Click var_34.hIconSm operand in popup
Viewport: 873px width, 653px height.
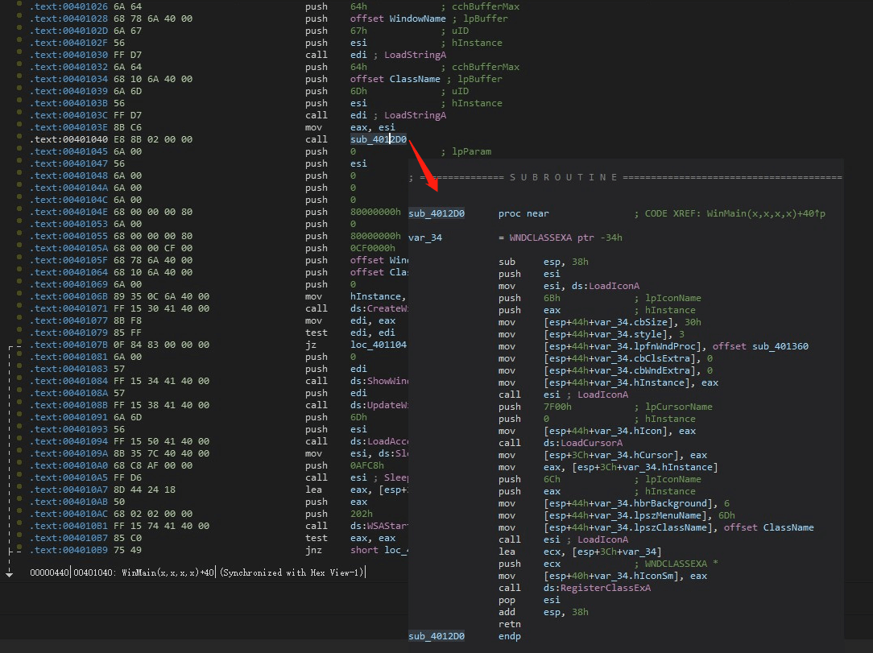[x=611, y=576]
